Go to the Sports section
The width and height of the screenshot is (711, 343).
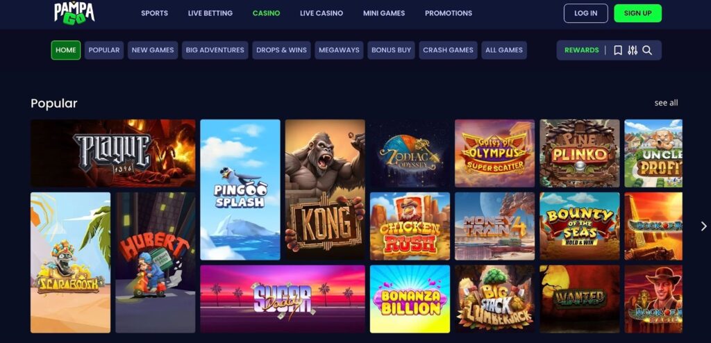coord(154,13)
